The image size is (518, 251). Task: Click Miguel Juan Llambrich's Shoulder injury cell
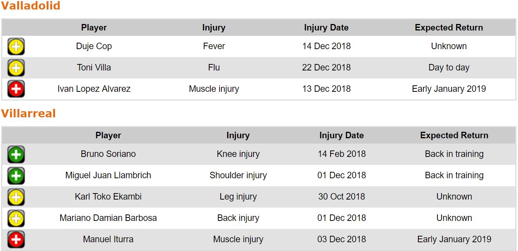[x=238, y=175]
